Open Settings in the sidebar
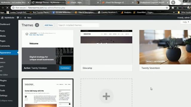This screenshot has height=107, width=191. click(x=4, y=96)
